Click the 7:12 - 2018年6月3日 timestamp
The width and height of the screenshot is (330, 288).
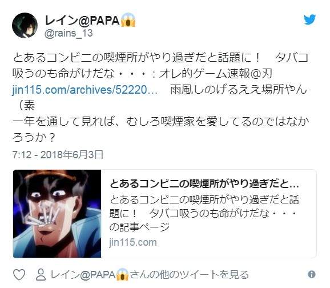(58, 155)
